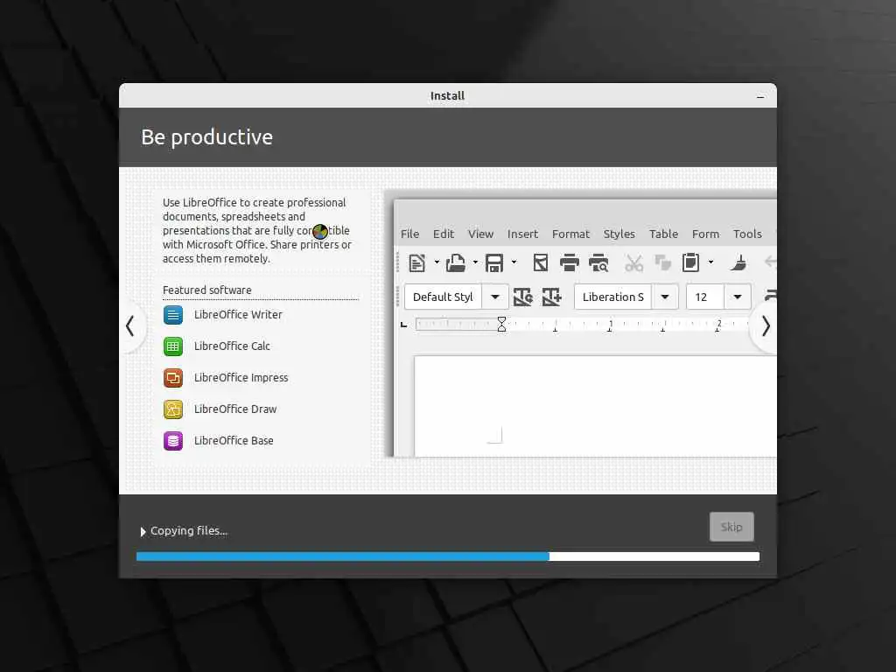Screen dimensions: 896x672
Task: Click inside the Liberation S font field
Action: pyautogui.click(x=613, y=297)
